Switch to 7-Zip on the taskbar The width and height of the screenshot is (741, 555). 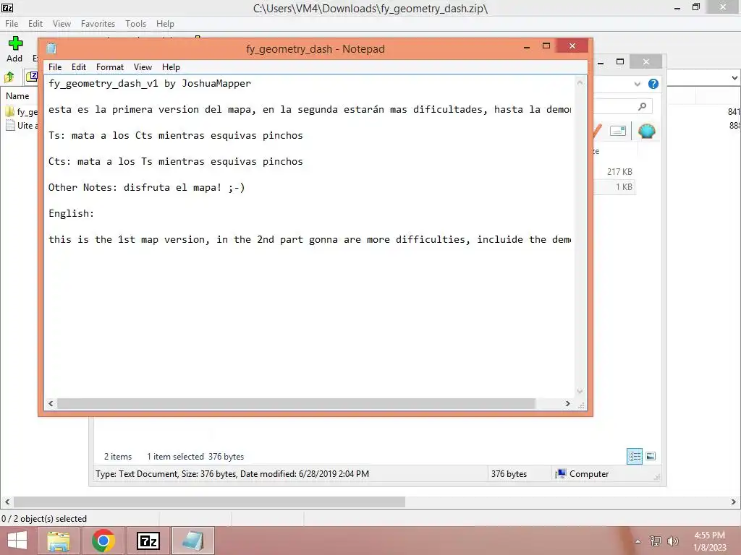click(148, 541)
